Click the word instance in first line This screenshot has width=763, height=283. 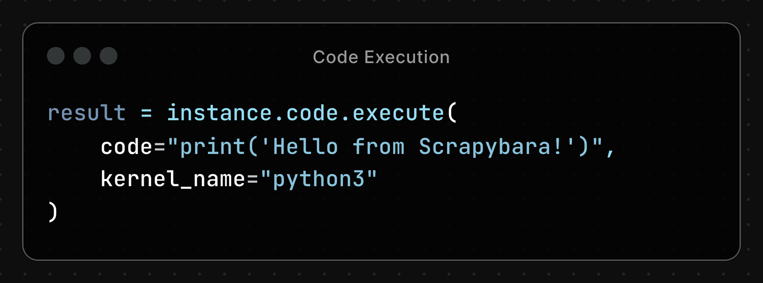click(x=219, y=113)
